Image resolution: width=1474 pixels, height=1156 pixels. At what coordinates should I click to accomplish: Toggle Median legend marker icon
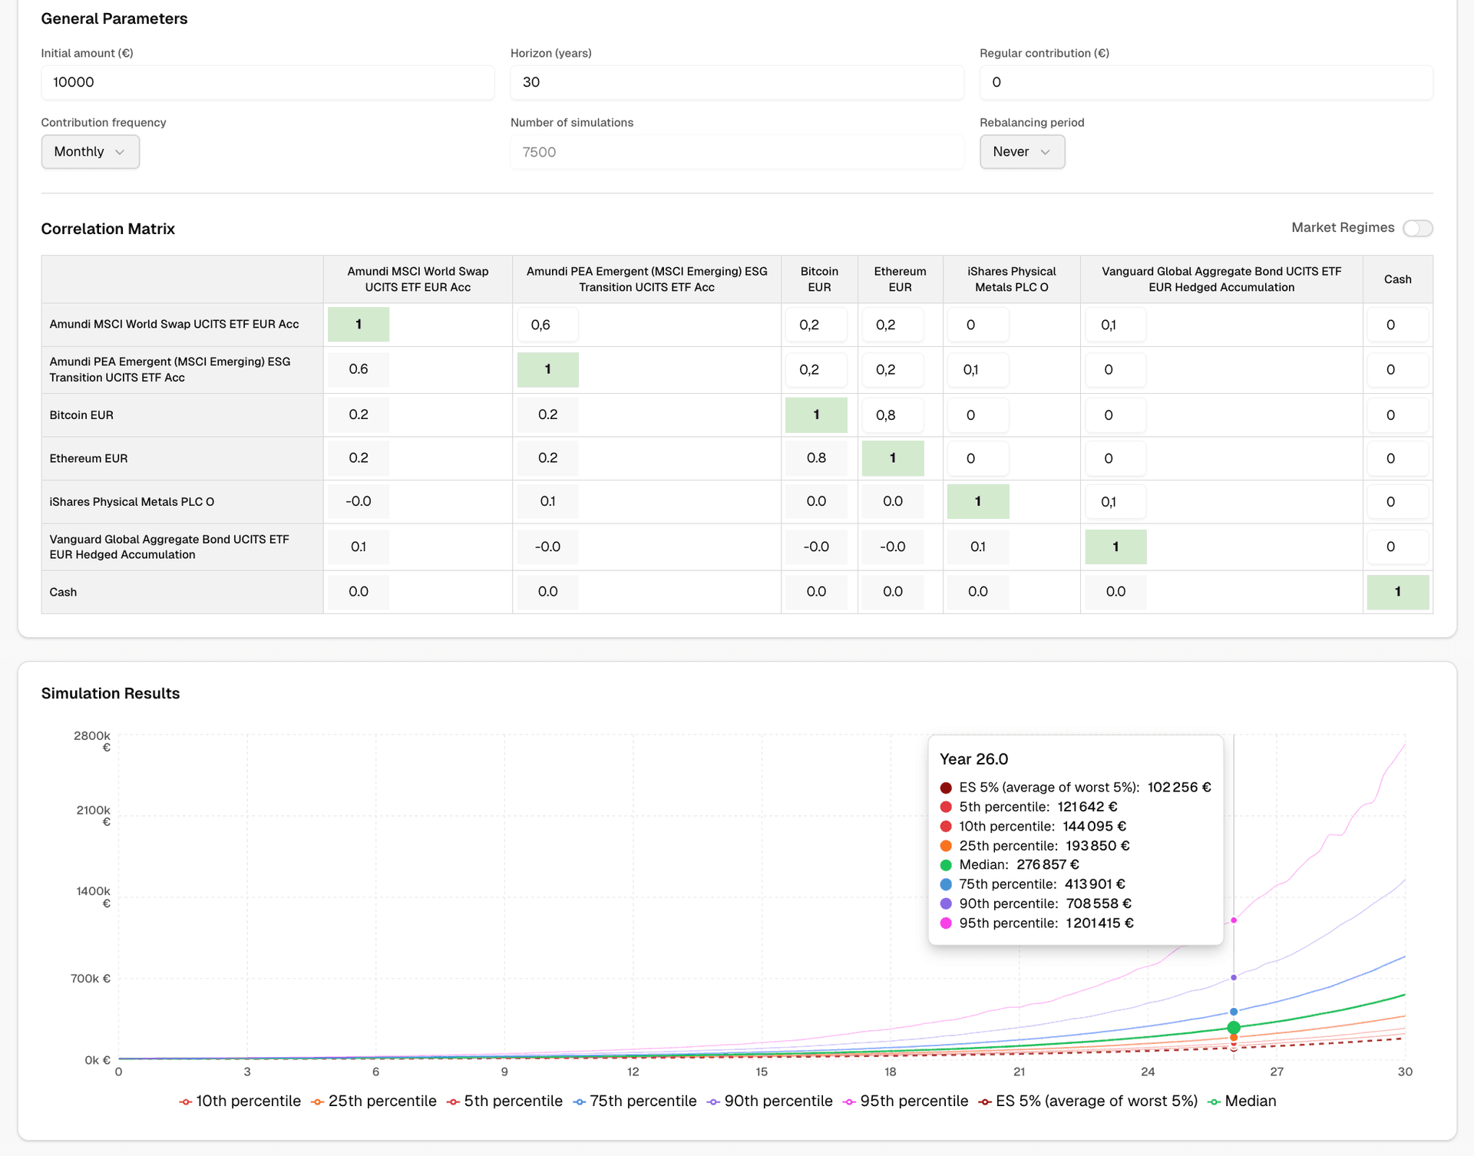[x=1214, y=1102]
